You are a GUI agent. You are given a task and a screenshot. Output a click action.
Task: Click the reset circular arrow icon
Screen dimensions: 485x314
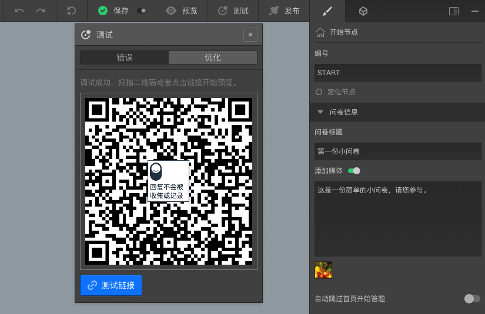tap(72, 11)
